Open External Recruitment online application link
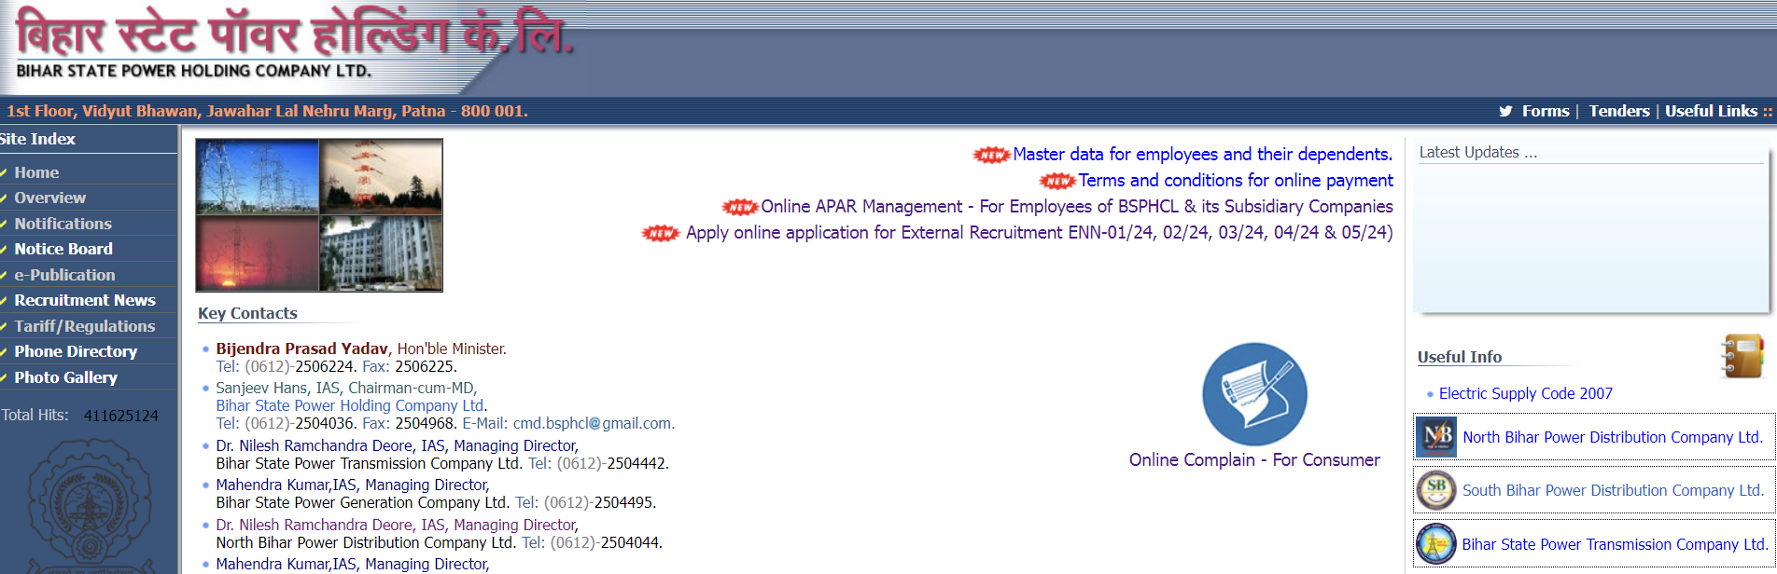The height and width of the screenshot is (574, 1777). (1039, 233)
